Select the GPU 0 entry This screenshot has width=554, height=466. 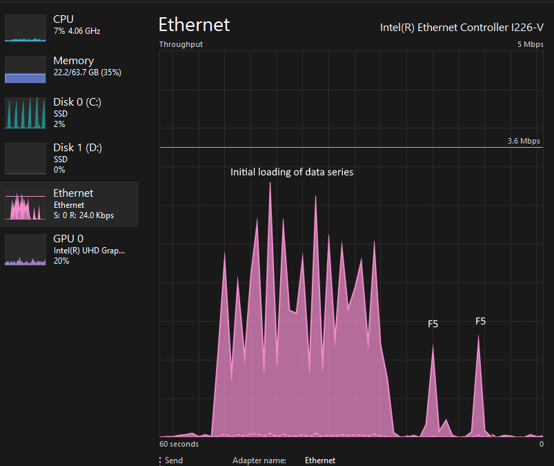69,250
